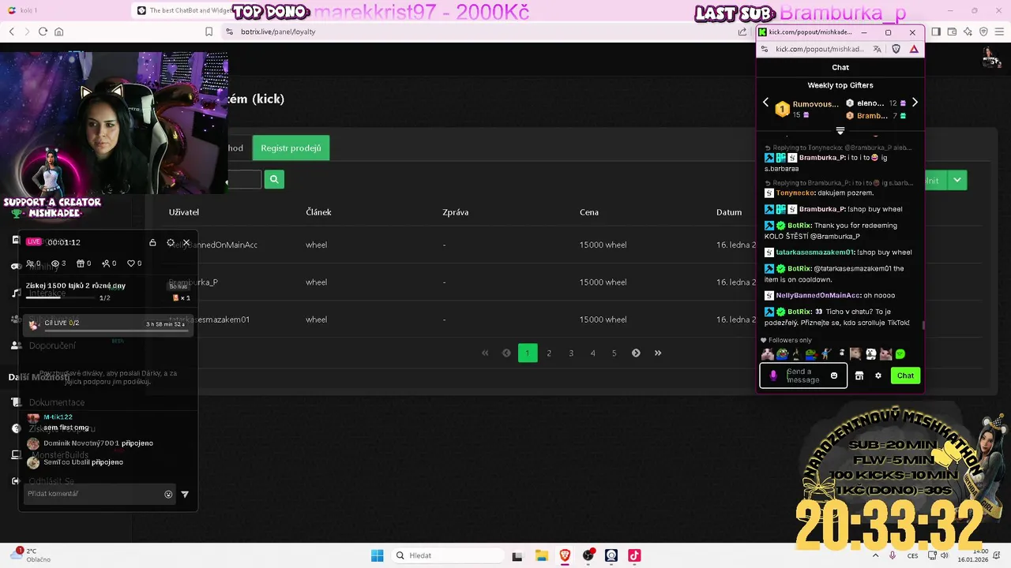Show next weekly top gifters
Image resolution: width=1011 pixels, height=568 pixels.
(x=915, y=103)
